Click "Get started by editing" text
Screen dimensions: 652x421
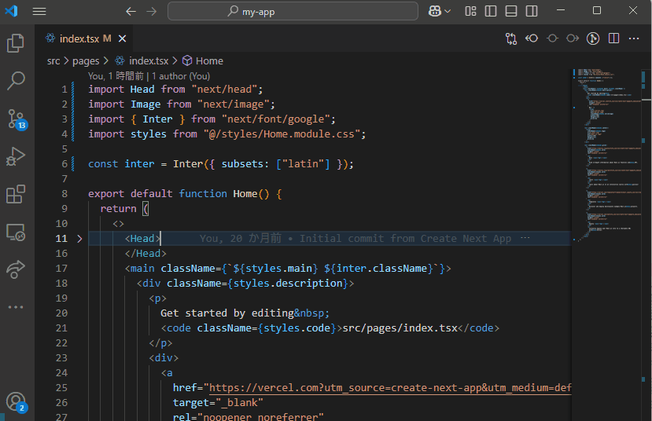pos(227,313)
